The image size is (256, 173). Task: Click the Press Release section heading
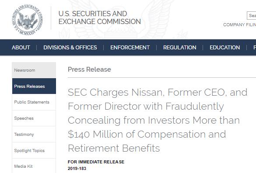click(89, 69)
